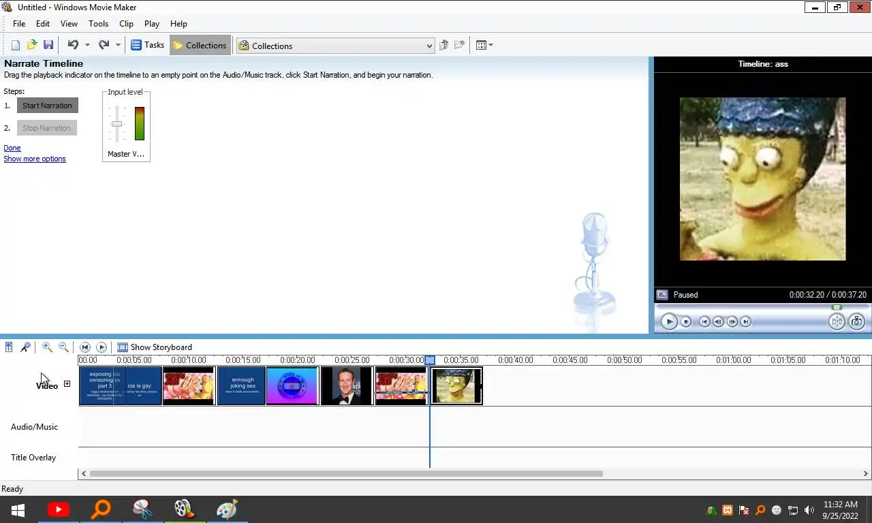Select the 'ennough joking sex' title clip
872x523 pixels.
[x=241, y=386]
